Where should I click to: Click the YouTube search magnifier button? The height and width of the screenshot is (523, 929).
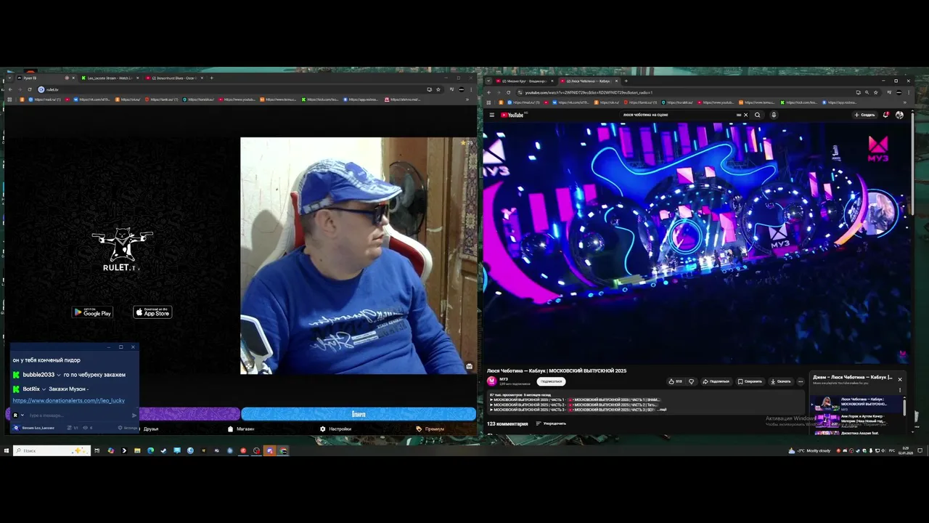point(758,115)
